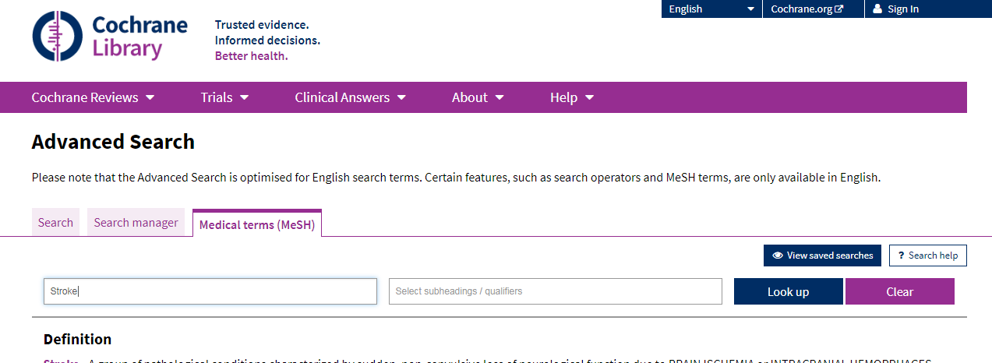Viewport: 992px width, 363px height.
Task: Click the external link icon next to Cochrane.org
Action: pos(838,9)
